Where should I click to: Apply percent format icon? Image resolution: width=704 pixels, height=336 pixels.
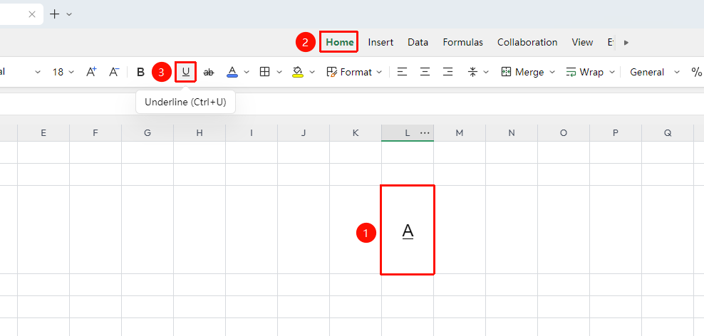click(696, 72)
